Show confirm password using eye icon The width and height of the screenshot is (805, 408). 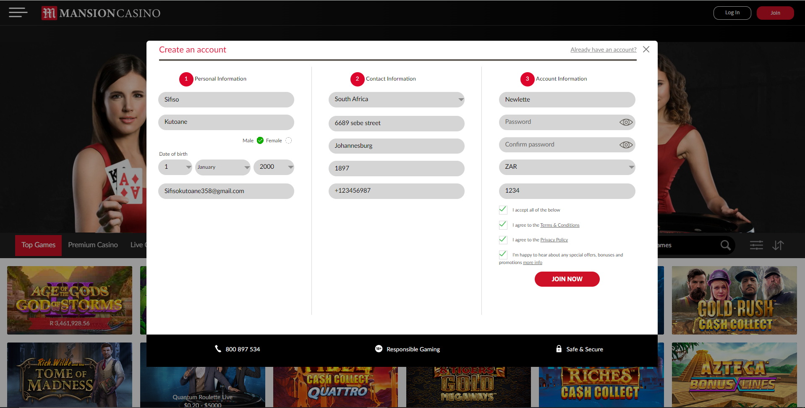[626, 145]
